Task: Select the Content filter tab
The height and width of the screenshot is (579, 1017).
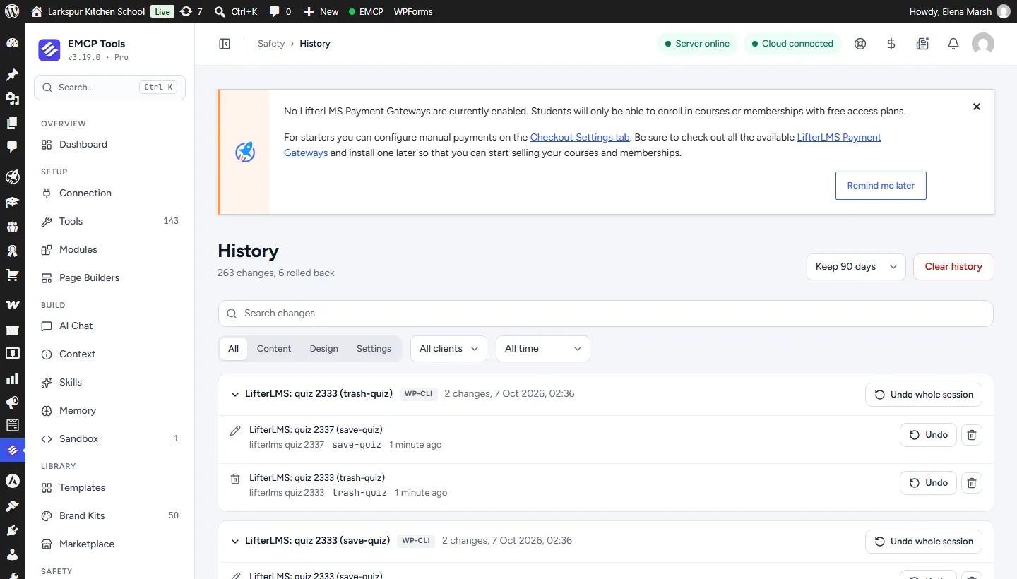Action: pyautogui.click(x=274, y=349)
